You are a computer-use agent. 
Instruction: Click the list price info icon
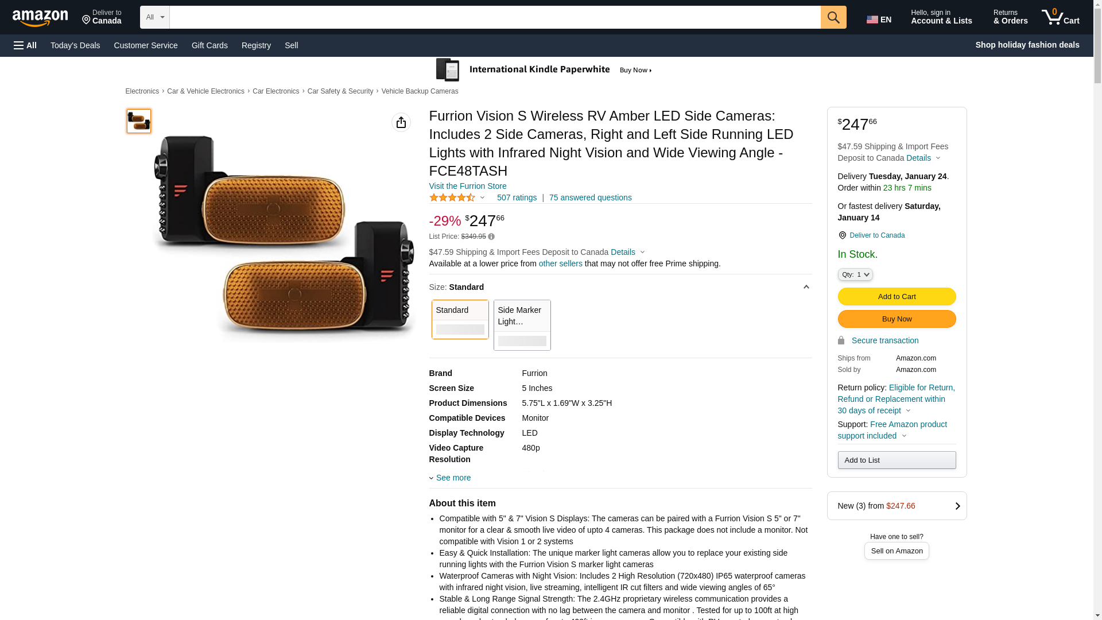coord(491,237)
